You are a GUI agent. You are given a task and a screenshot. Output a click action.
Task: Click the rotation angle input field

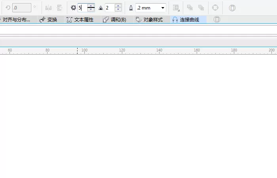tap(21, 8)
